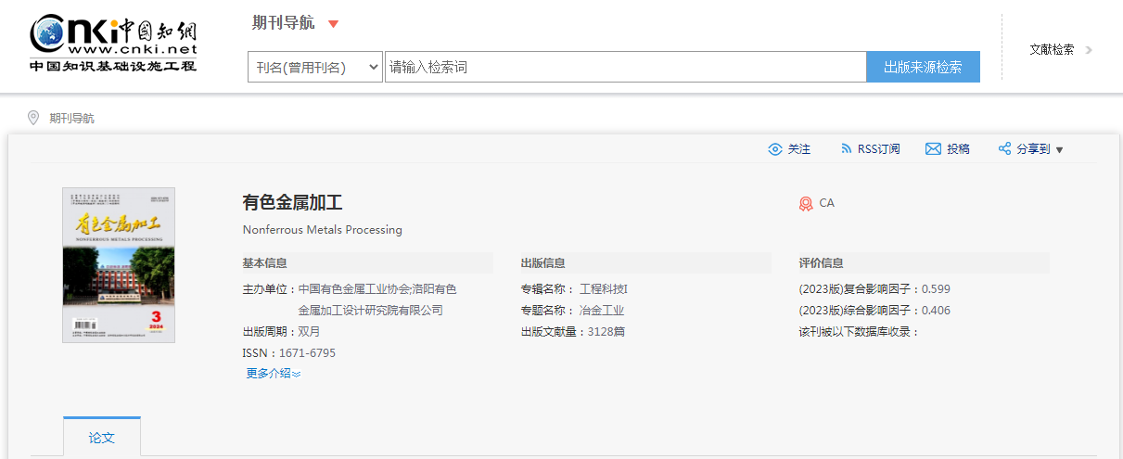Image resolution: width=1123 pixels, height=459 pixels.
Task: Click the share icon beside 分享到
Action: tap(1004, 149)
